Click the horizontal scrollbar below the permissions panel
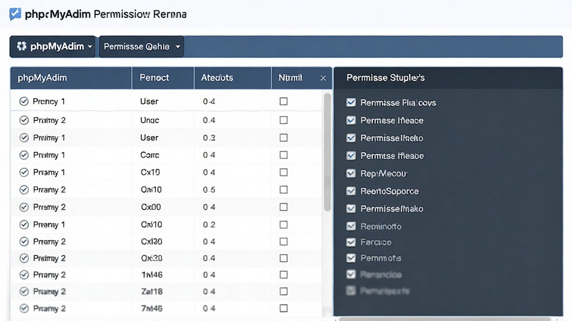 [445, 319]
